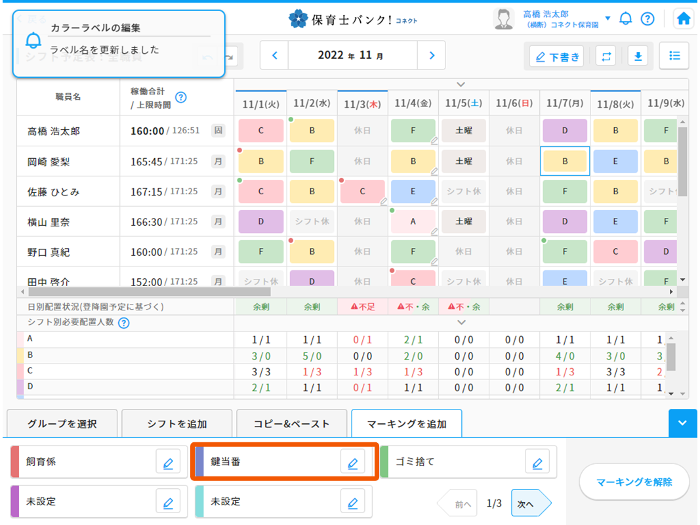Edit the ゴミ捨て label pencil icon
The image size is (700, 525).
tap(537, 463)
